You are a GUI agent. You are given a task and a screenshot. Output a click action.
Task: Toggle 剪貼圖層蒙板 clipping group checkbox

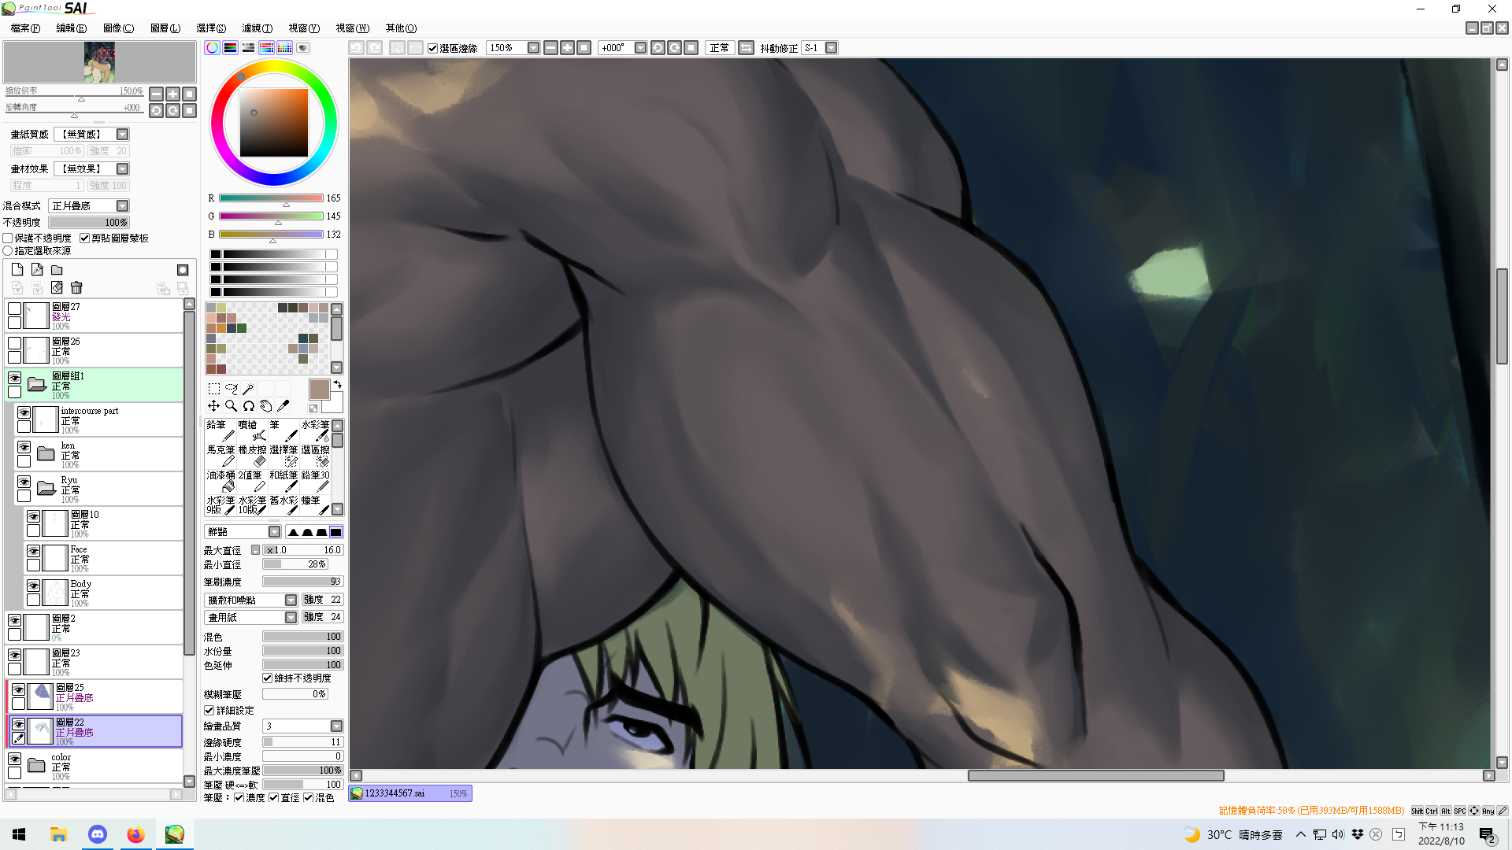(84, 238)
